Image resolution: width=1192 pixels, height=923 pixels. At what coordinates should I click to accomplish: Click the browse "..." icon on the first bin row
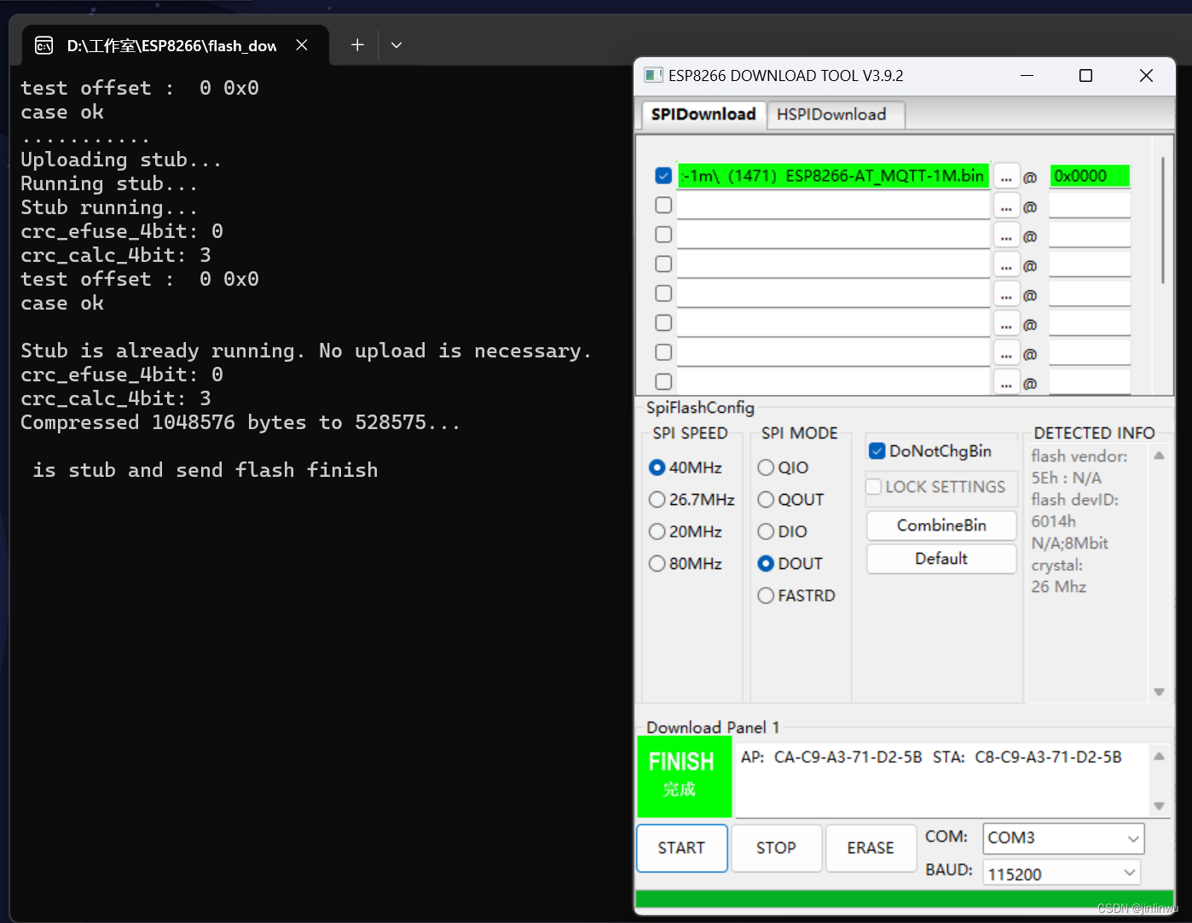coord(1006,177)
